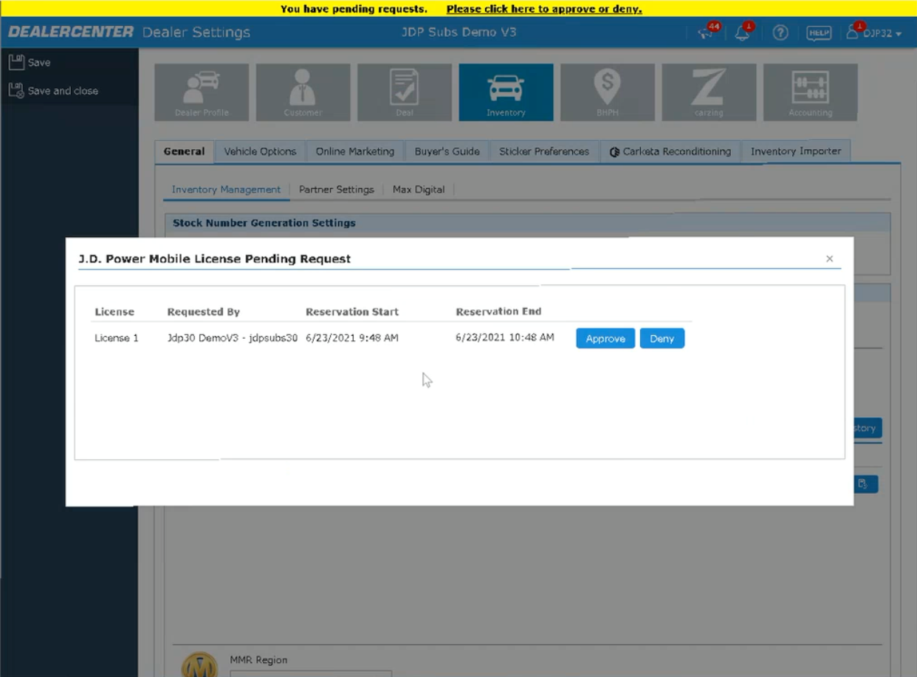Close the J.D. Power pending request dialog
This screenshot has width=917, height=677.
click(x=829, y=259)
